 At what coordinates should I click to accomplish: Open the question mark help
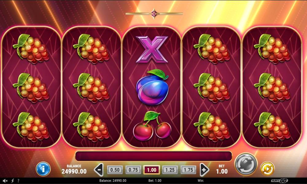(18, 181)
